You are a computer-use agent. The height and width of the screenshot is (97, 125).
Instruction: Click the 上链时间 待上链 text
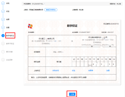click(78, 10)
